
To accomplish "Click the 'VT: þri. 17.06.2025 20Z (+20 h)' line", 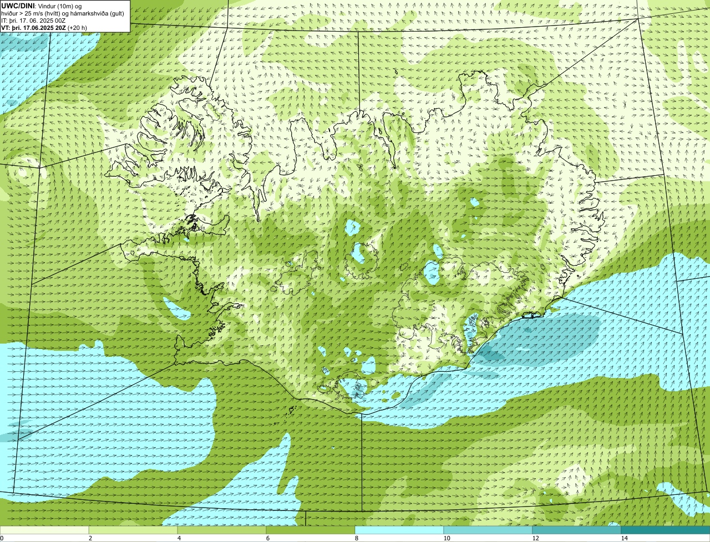I will 44,28.
